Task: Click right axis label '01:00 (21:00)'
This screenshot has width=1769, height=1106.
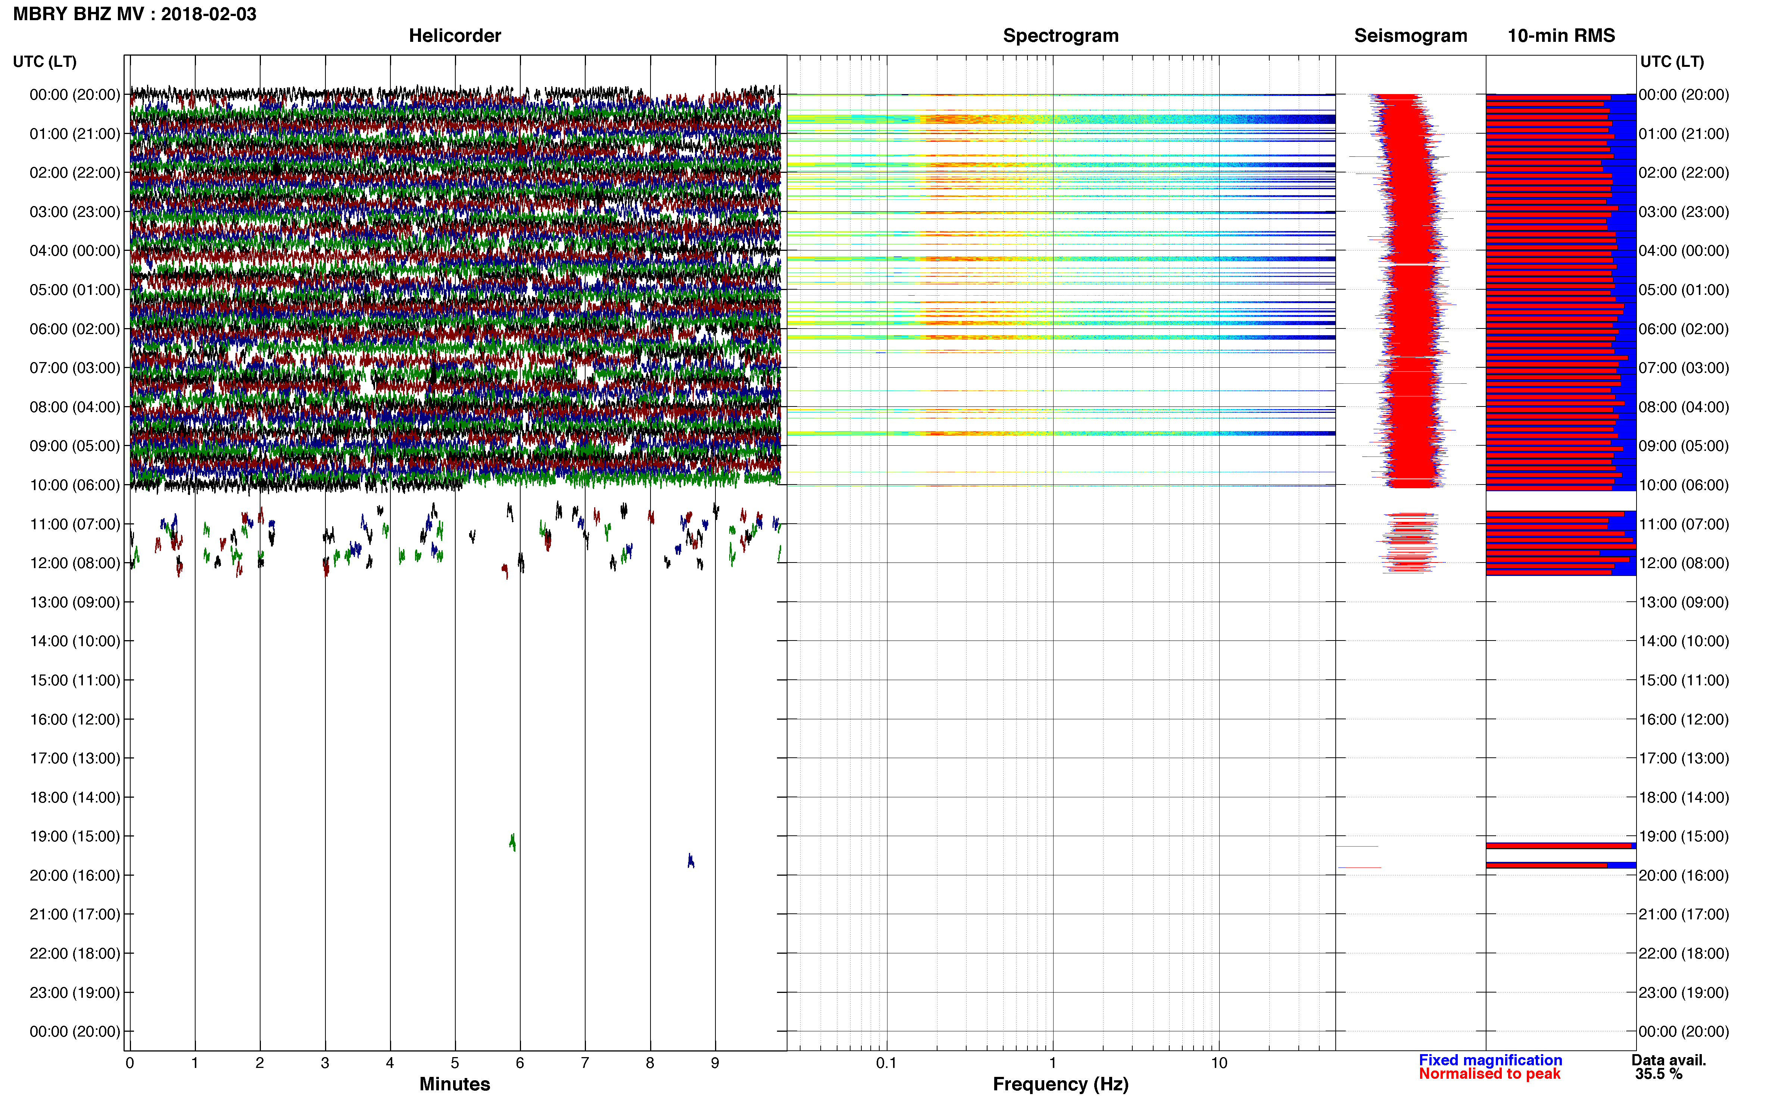Action: pyautogui.click(x=1684, y=134)
